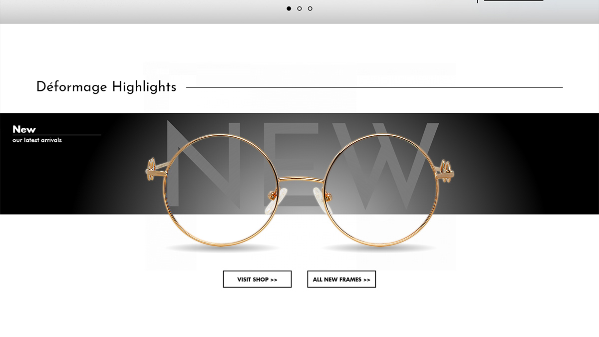The width and height of the screenshot is (599, 337).
Task: Click the ALL NEW FRAMES >> button
Action: pyautogui.click(x=341, y=279)
